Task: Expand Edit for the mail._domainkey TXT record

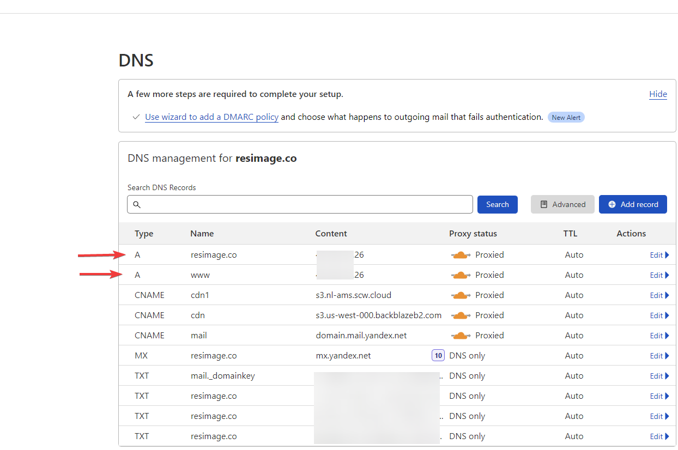Action: tap(659, 376)
